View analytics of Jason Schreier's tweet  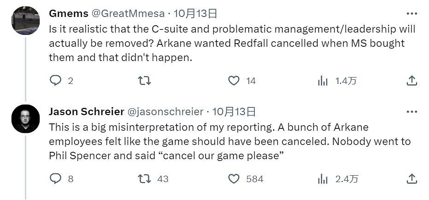(323, 178)
